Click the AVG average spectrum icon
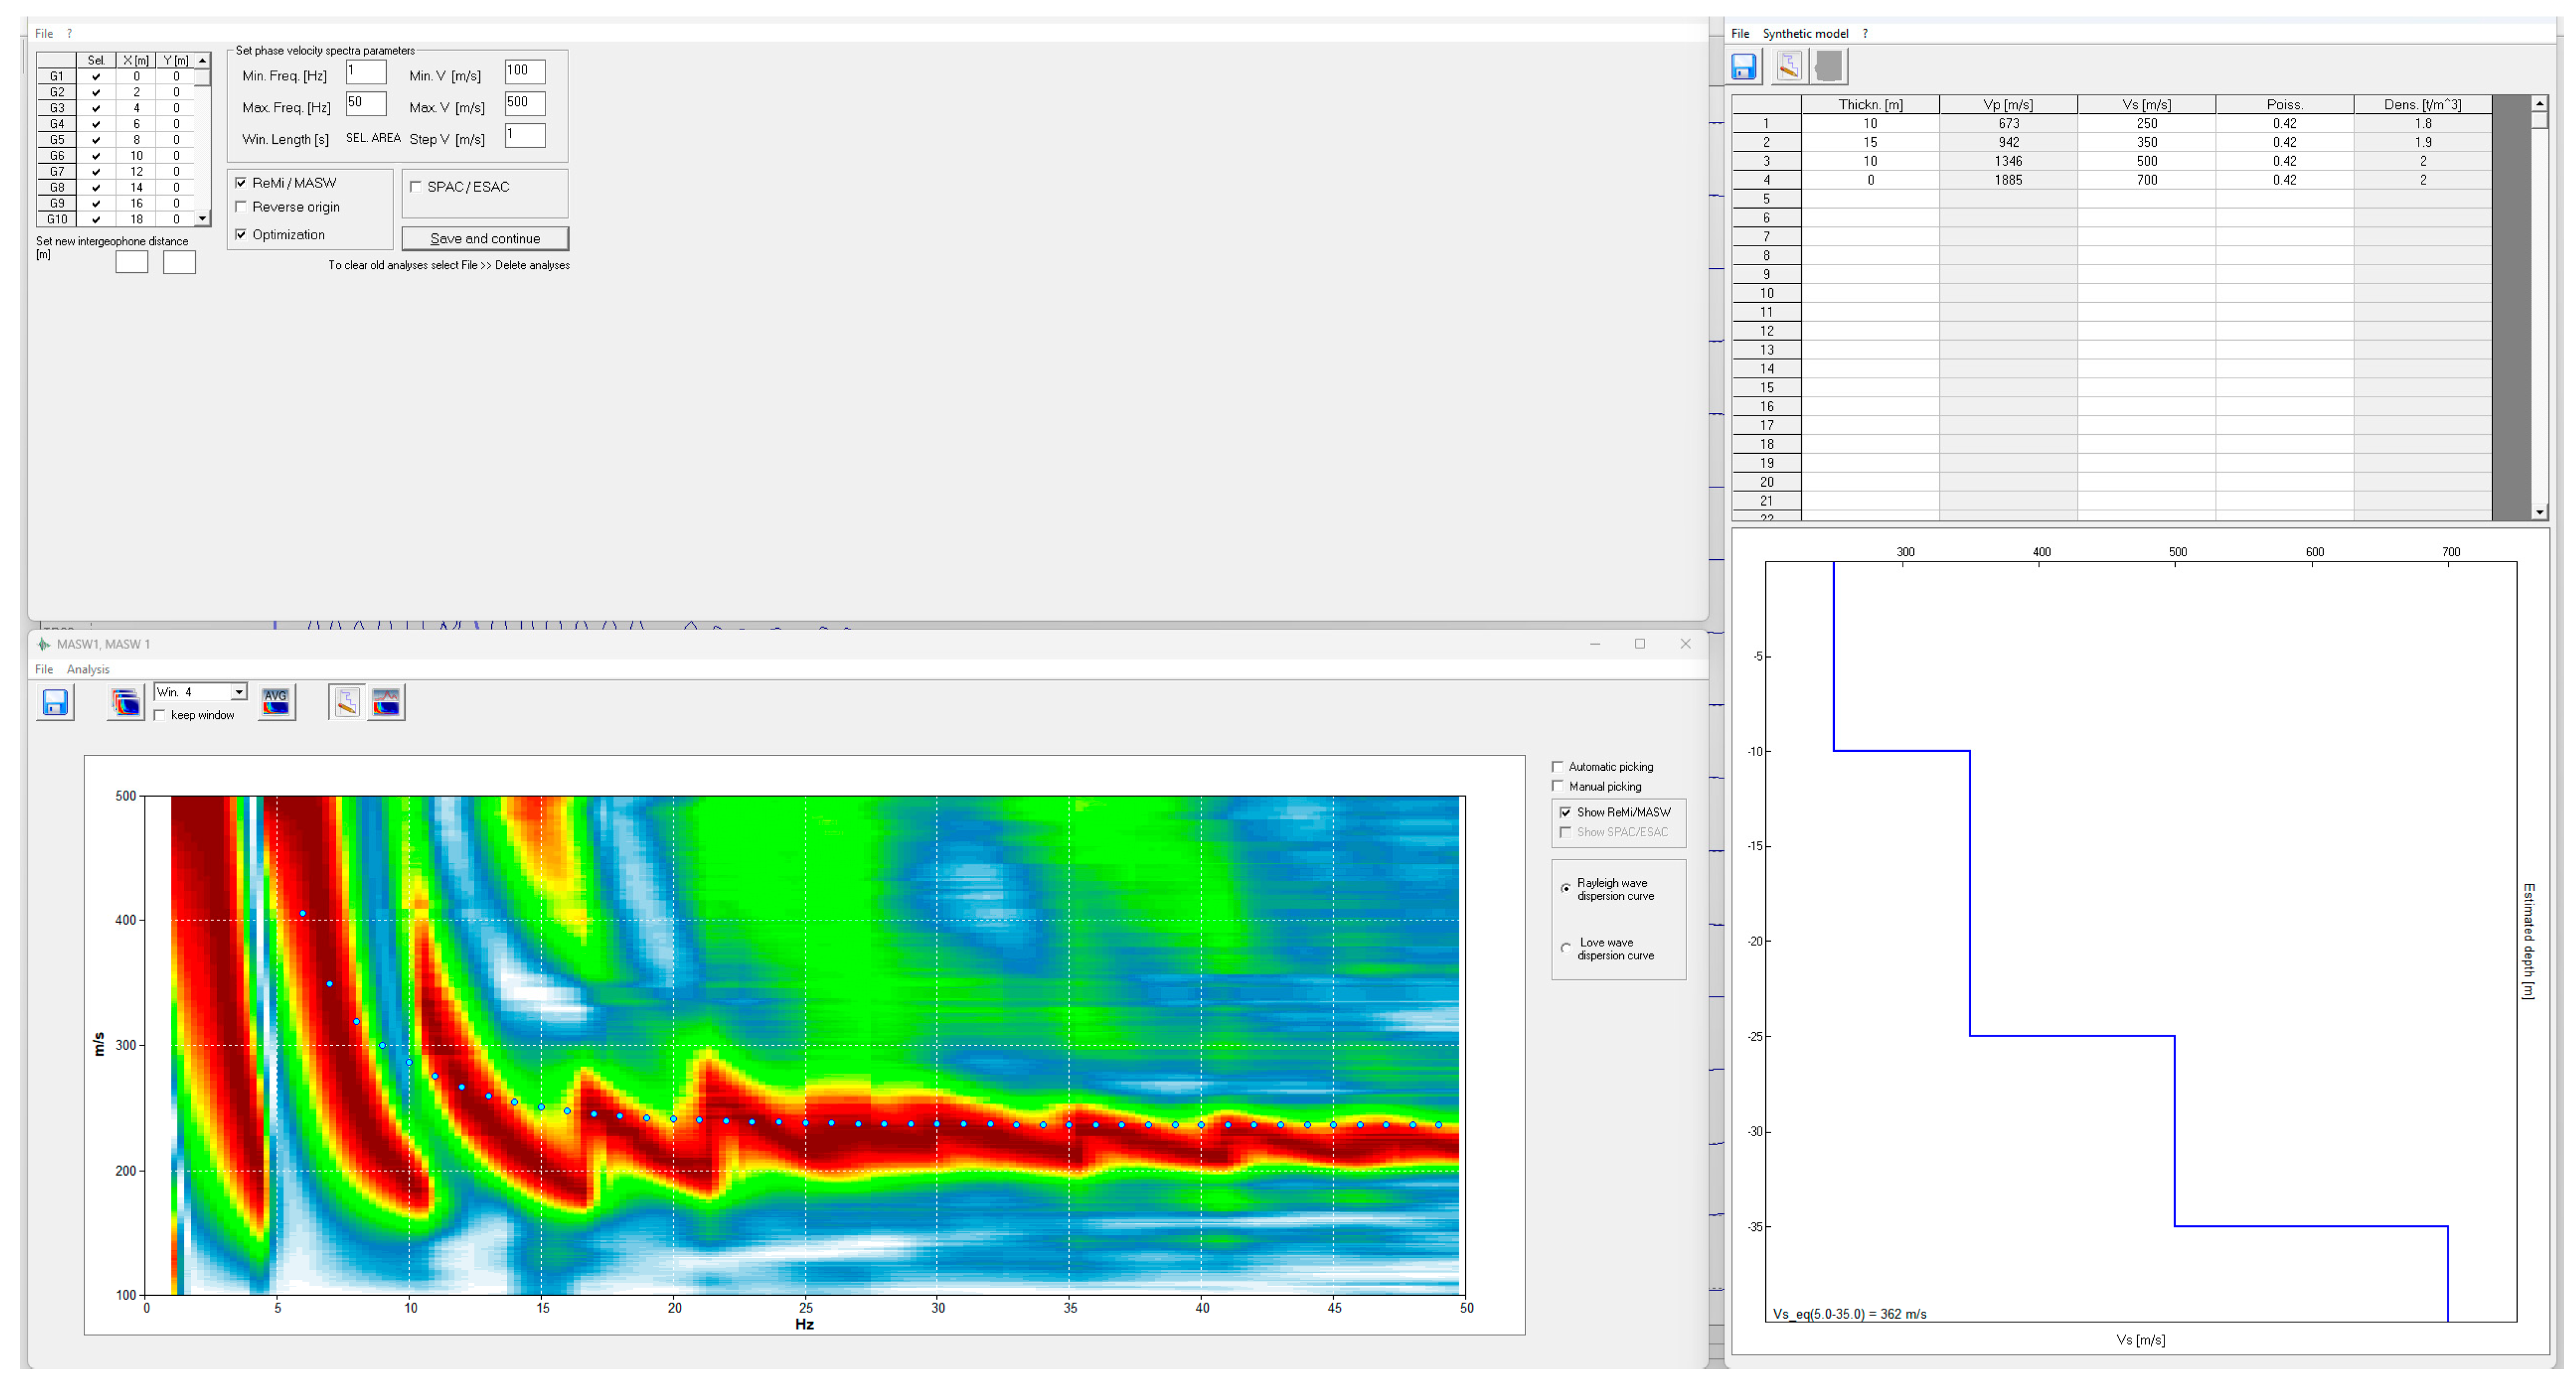 tap(276, 702)
